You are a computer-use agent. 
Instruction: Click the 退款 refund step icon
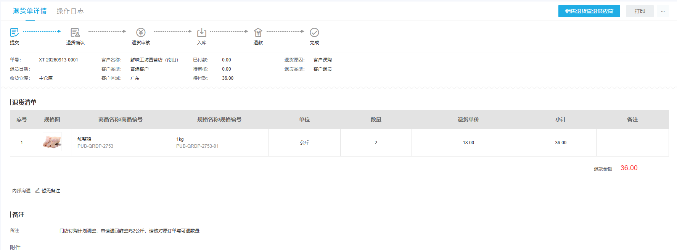[x=258, y=32]
